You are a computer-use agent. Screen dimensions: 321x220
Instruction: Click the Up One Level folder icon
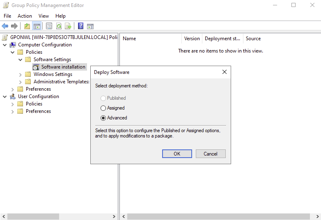pyautogui.click(x=27, y=26)
